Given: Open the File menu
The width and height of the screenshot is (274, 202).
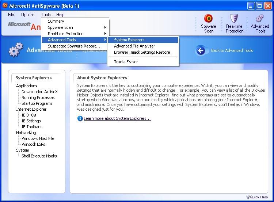Looking at the screenshot, I should (11, 15).
